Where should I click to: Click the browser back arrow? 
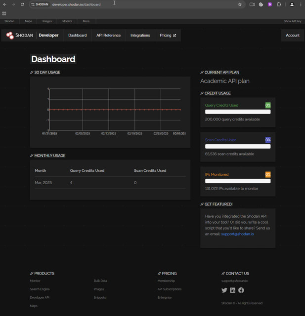pyautogui.click(x=4, y=4)
